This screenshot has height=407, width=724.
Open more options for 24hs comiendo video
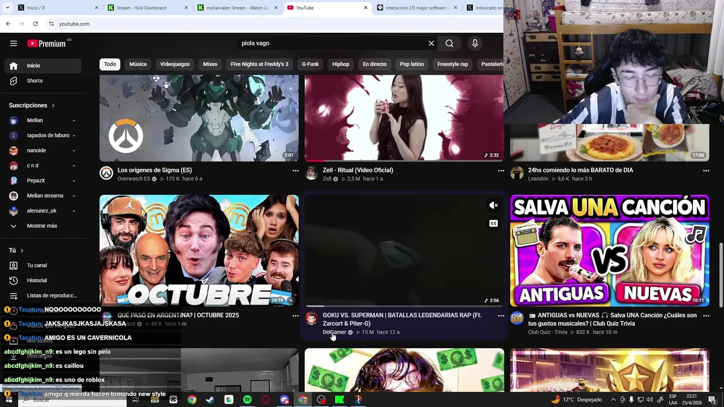[706, 170]
